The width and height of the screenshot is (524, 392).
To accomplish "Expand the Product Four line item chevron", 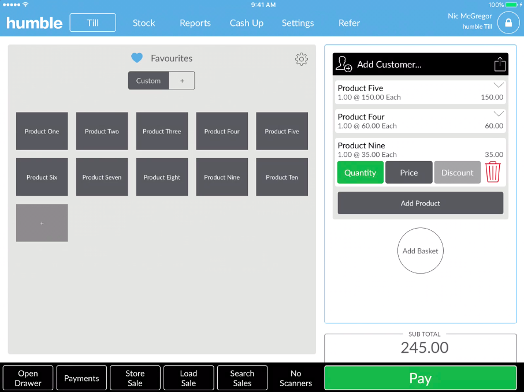I will pos(498,114).
